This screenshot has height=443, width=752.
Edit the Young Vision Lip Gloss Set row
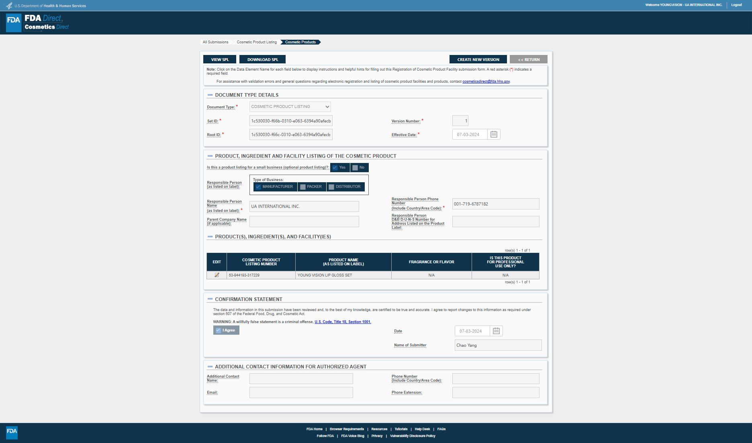click(217, 275)
